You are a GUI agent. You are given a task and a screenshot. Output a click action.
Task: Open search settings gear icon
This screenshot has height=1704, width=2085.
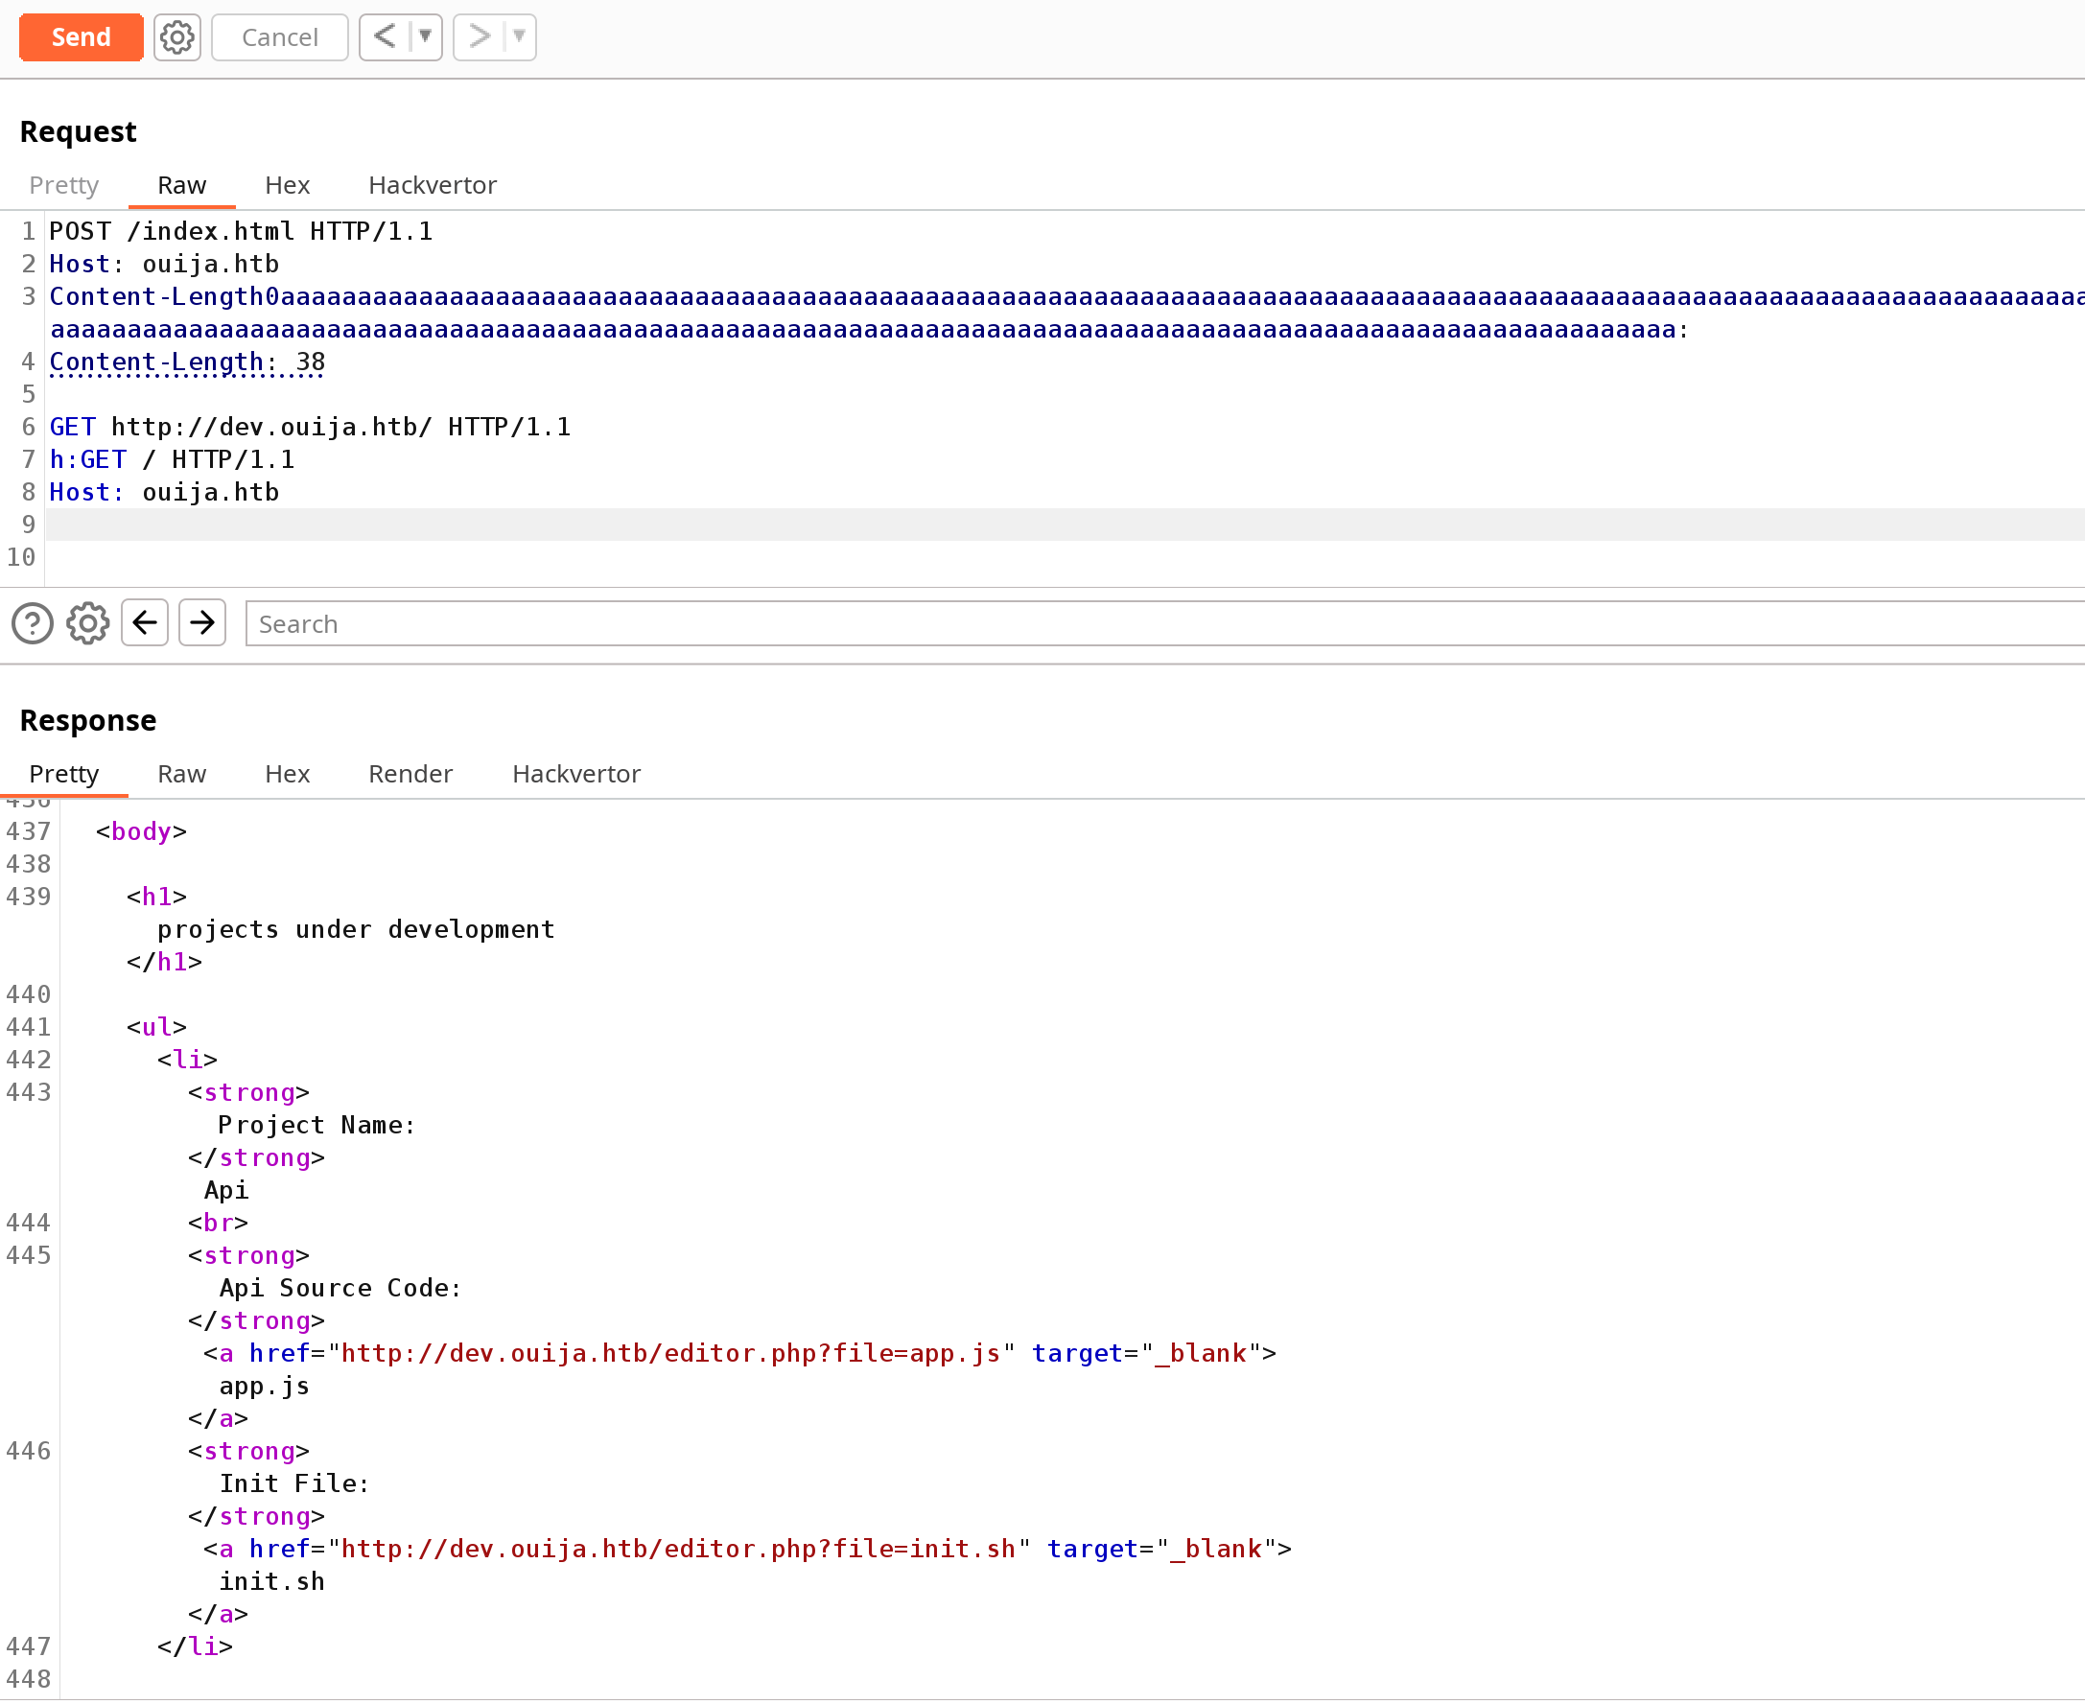[x=87, y=623]
